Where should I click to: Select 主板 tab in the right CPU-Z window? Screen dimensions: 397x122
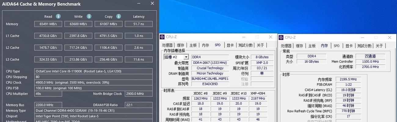(312, 46)
